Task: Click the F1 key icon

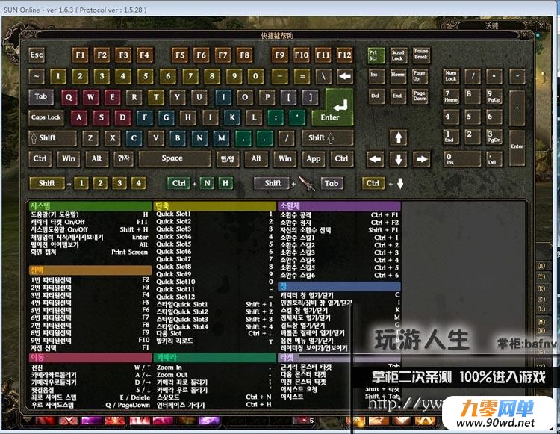Action: [80, 55]
